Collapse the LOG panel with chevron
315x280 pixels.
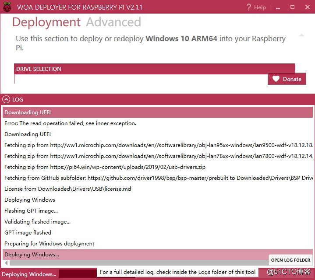coord(6,99)
